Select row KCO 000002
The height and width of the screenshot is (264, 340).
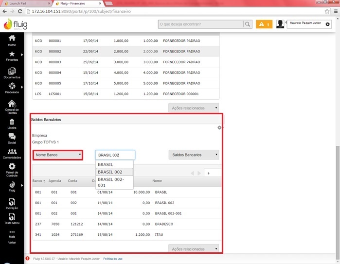pyautogui.click(x=126, y=52)
